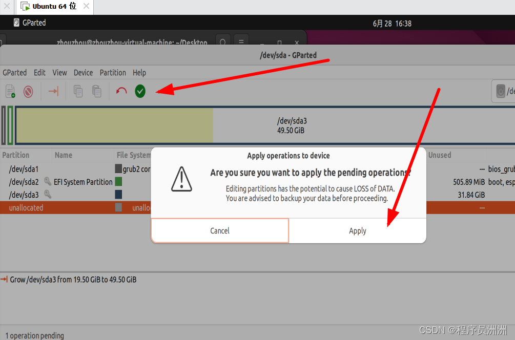The width and height of the screenshot is (515, 340).
Task: Click the key icon next to /dev/sda3
Action: coord(48,194)
